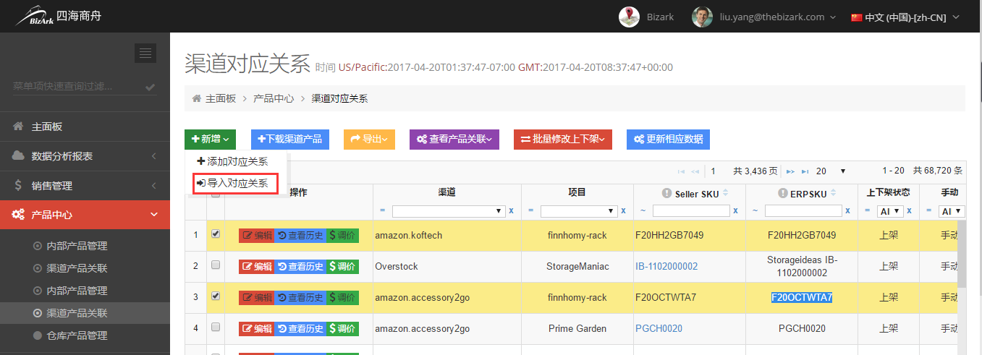The width and height of the screenshot is (982, 355).
Task: Click 调价 button in row 3
Action: click(x=342, y=297)
